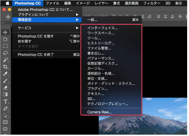Click the distribute left edges icon
This screenshot has height=136, width=189.
click(180, 17)
